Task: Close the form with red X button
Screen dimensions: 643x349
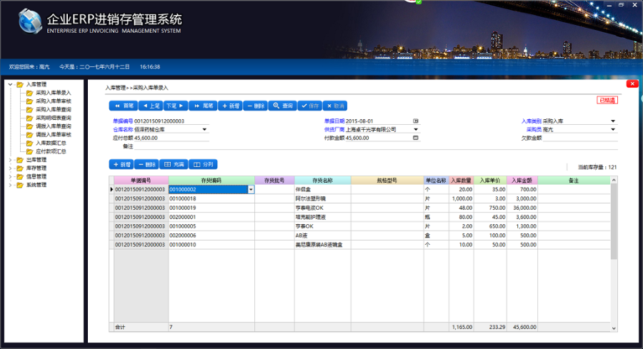Action: point(632,84)
